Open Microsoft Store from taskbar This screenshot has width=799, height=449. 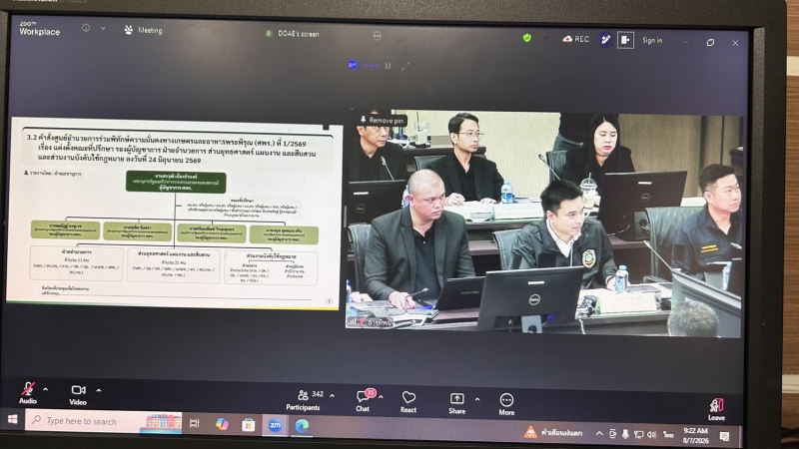point(248,425)
